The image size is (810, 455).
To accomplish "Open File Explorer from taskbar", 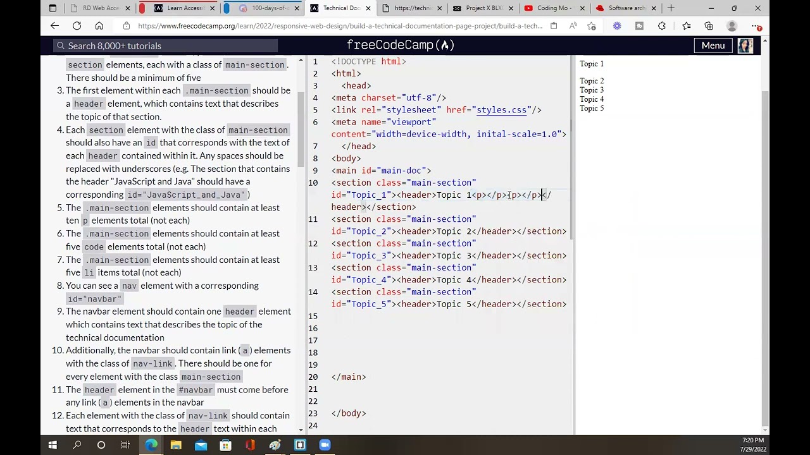I will 176,445.
